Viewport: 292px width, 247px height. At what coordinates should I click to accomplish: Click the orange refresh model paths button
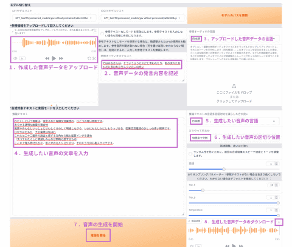pos(234,15)
